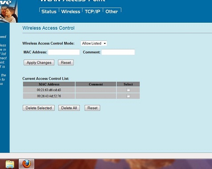Click the Delete Selected button
Viewport: 212px width, 169px height.
pos(39,108)
